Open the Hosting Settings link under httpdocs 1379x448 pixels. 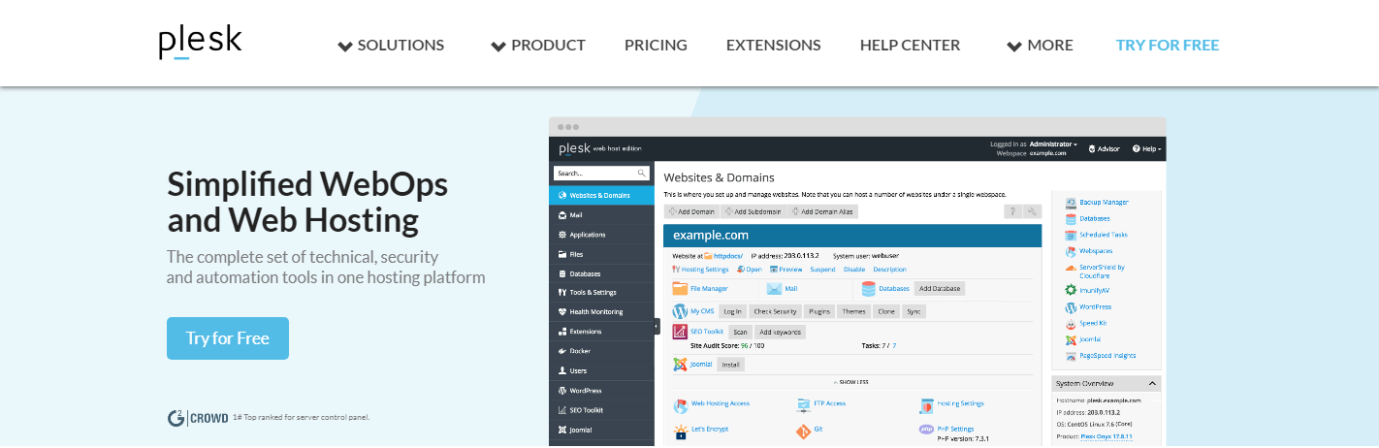coord(700,269)
